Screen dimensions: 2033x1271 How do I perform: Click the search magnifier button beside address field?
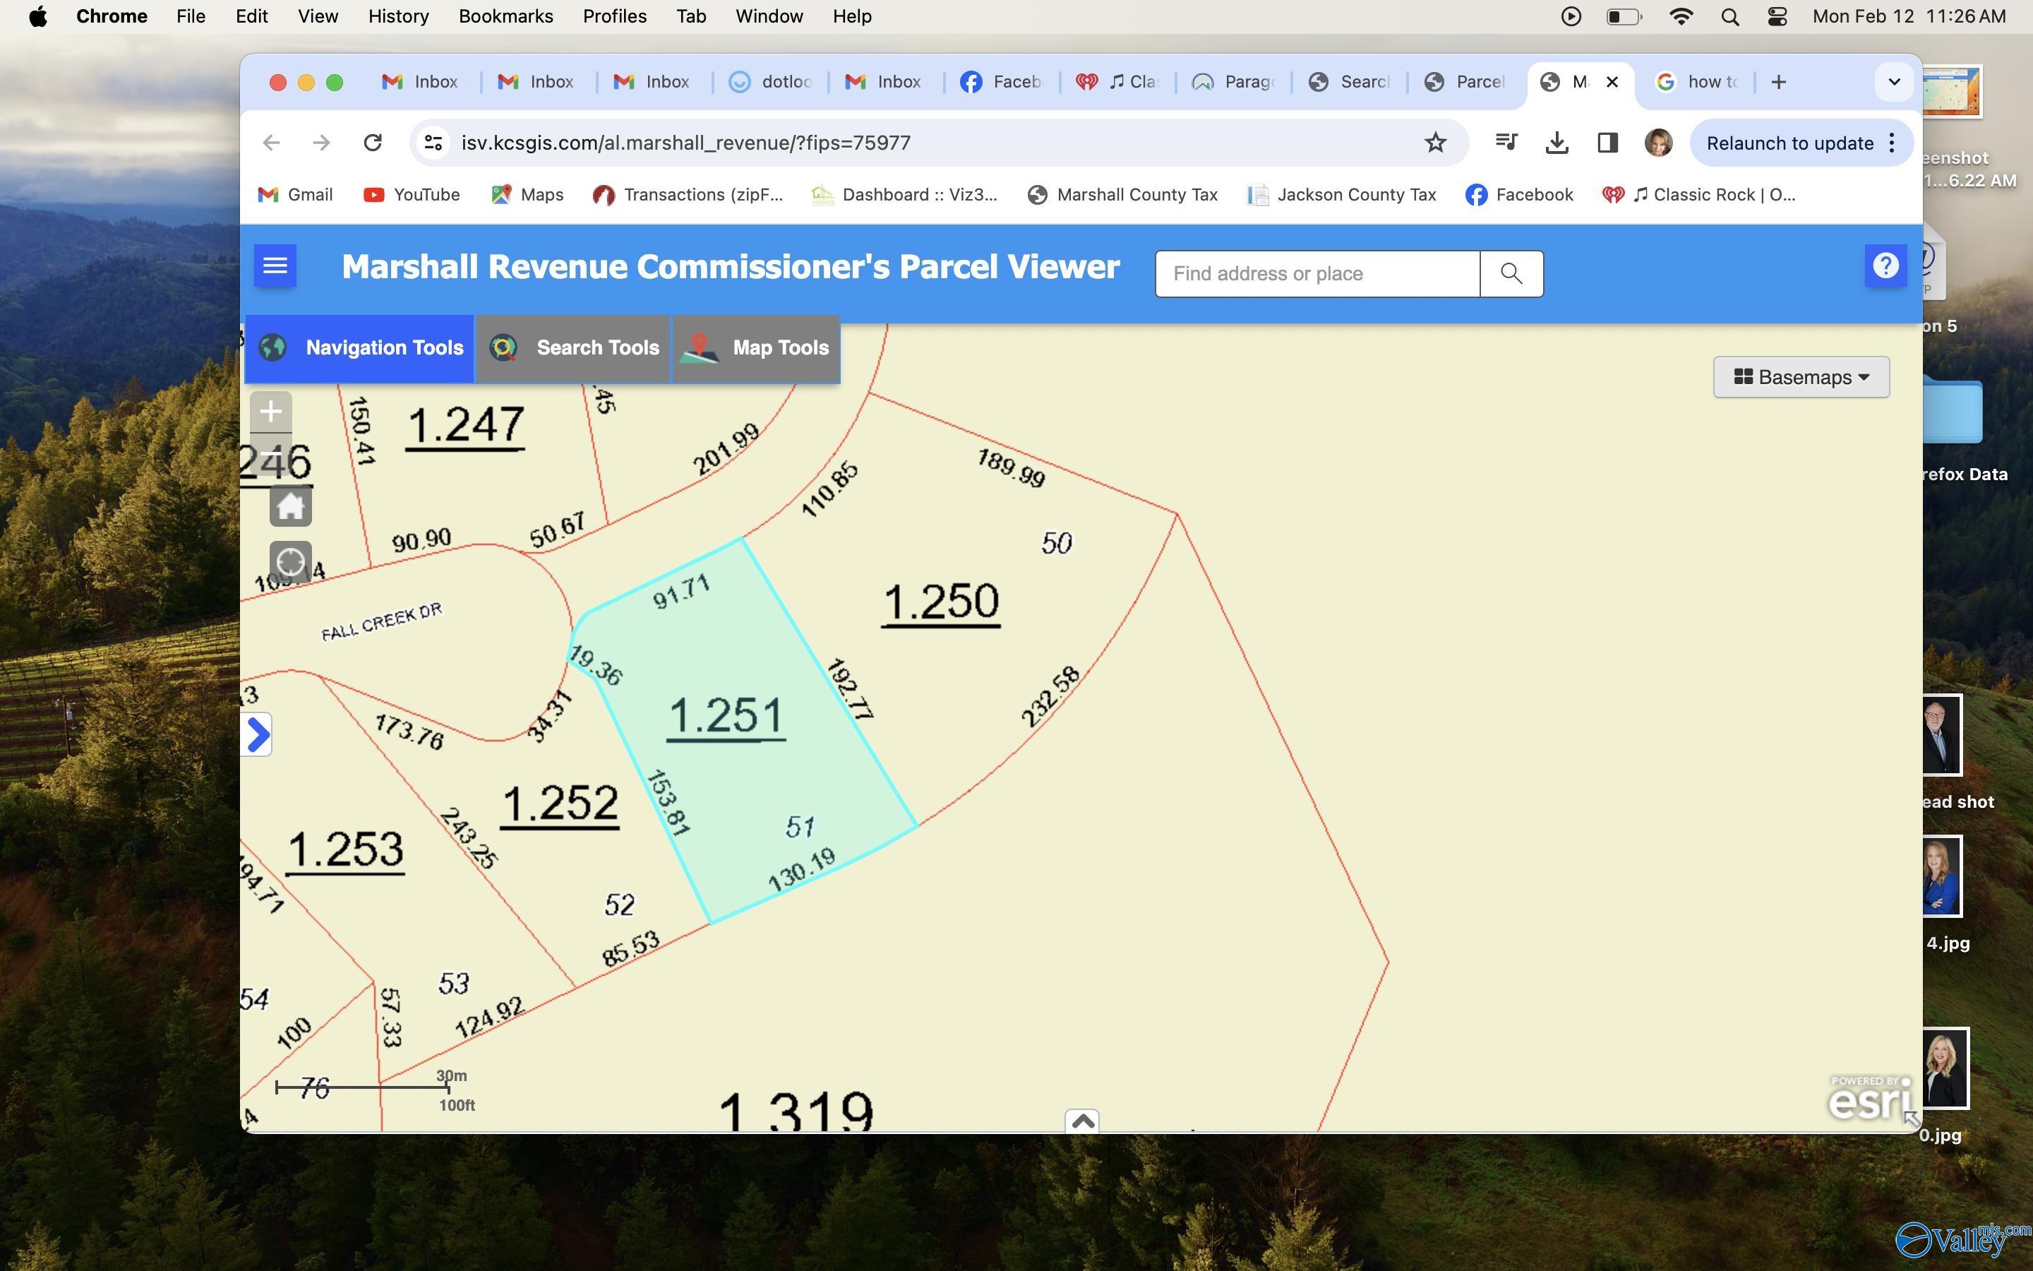(1511, 274)
